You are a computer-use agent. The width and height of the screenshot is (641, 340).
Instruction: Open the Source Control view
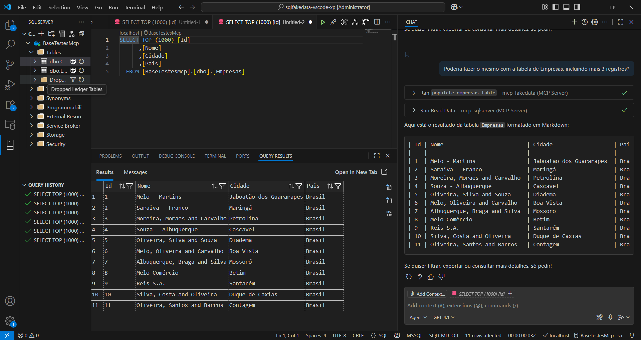10,64
